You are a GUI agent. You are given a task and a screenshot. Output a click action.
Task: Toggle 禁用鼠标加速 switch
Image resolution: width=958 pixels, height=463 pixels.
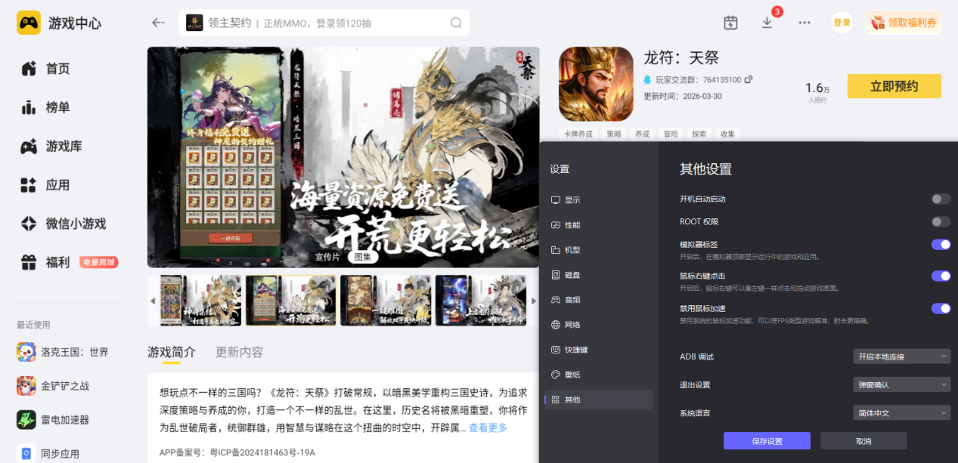(x=941, y=308)
